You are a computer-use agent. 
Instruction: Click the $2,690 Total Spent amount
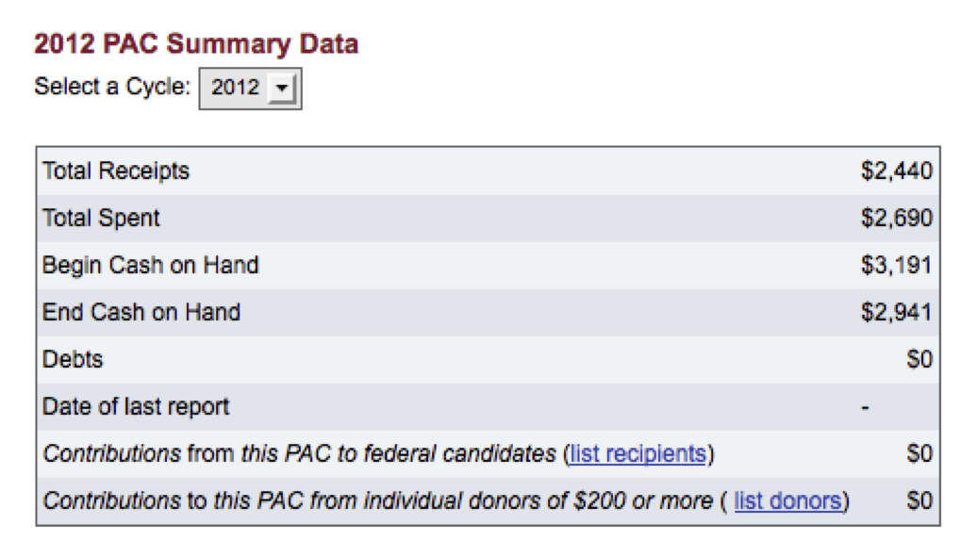tap(897, 219)
